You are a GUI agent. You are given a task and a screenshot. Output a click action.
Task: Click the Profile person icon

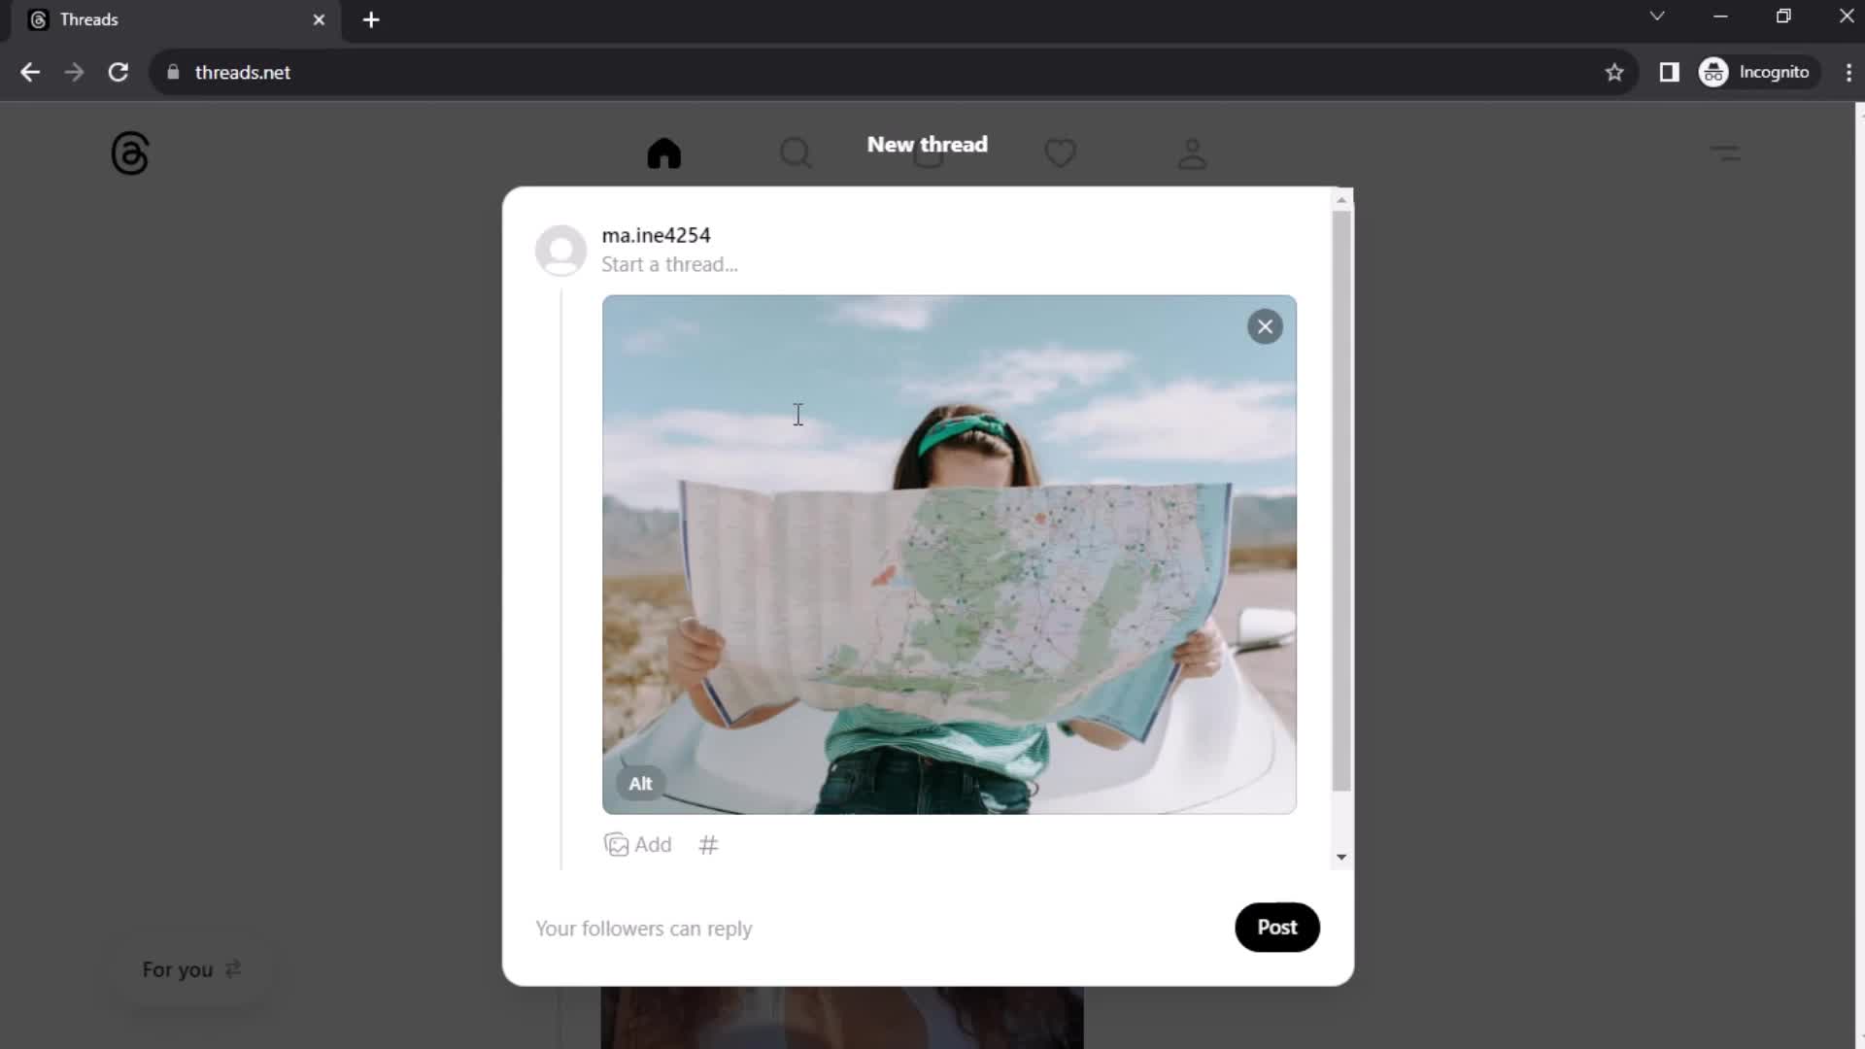pyautogui.click(x=1191, y=153)
